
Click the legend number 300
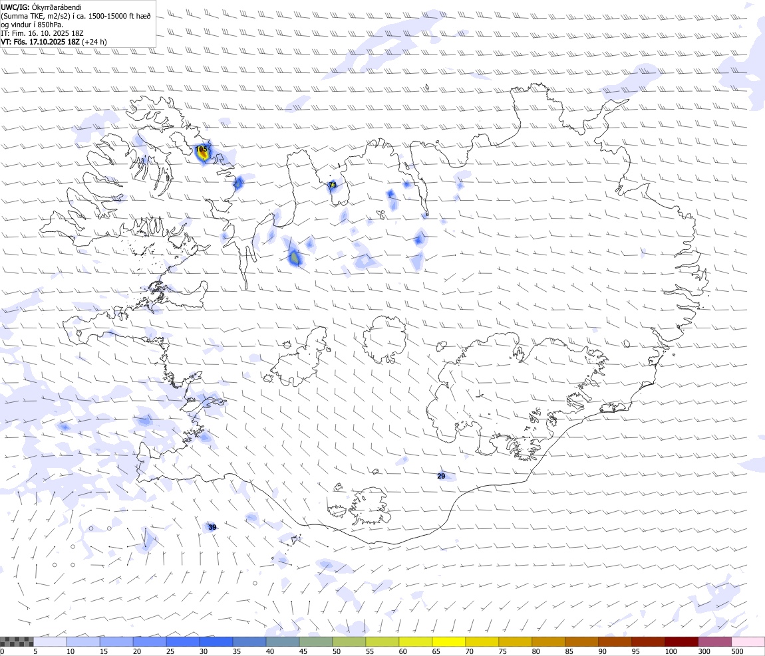click(x=704, y=651)
